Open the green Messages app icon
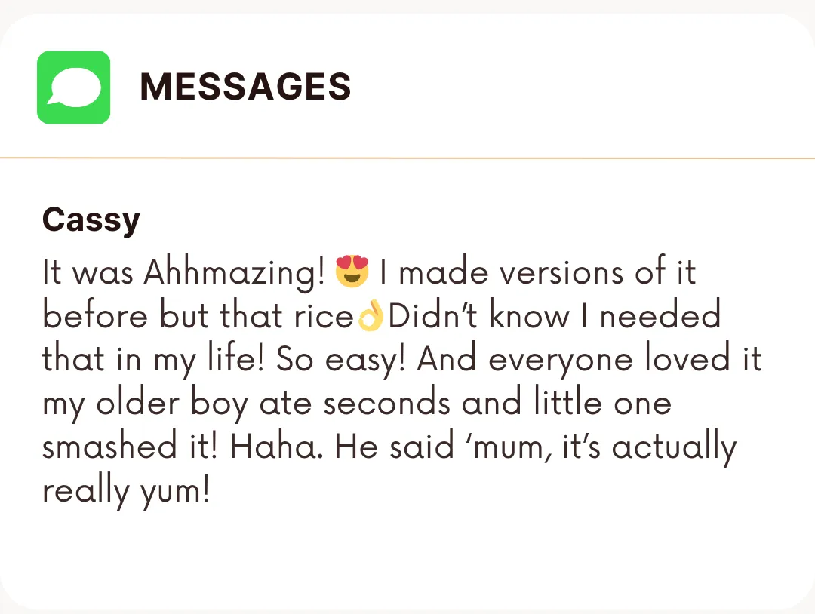Image resolution: width=815 pixels, height=614 pixels. [73, 87]
